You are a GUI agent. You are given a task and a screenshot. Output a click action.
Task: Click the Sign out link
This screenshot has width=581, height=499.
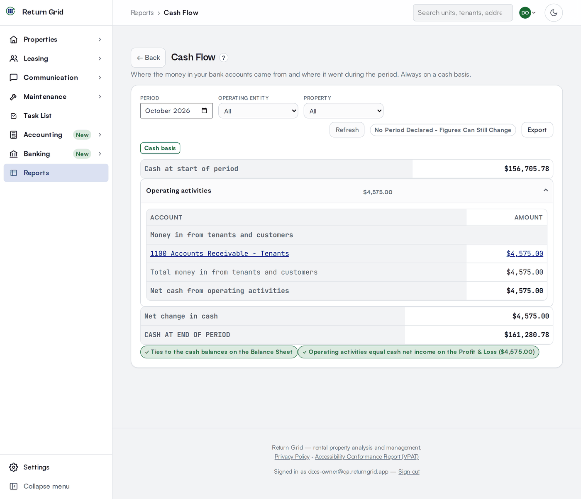point(409,472)
